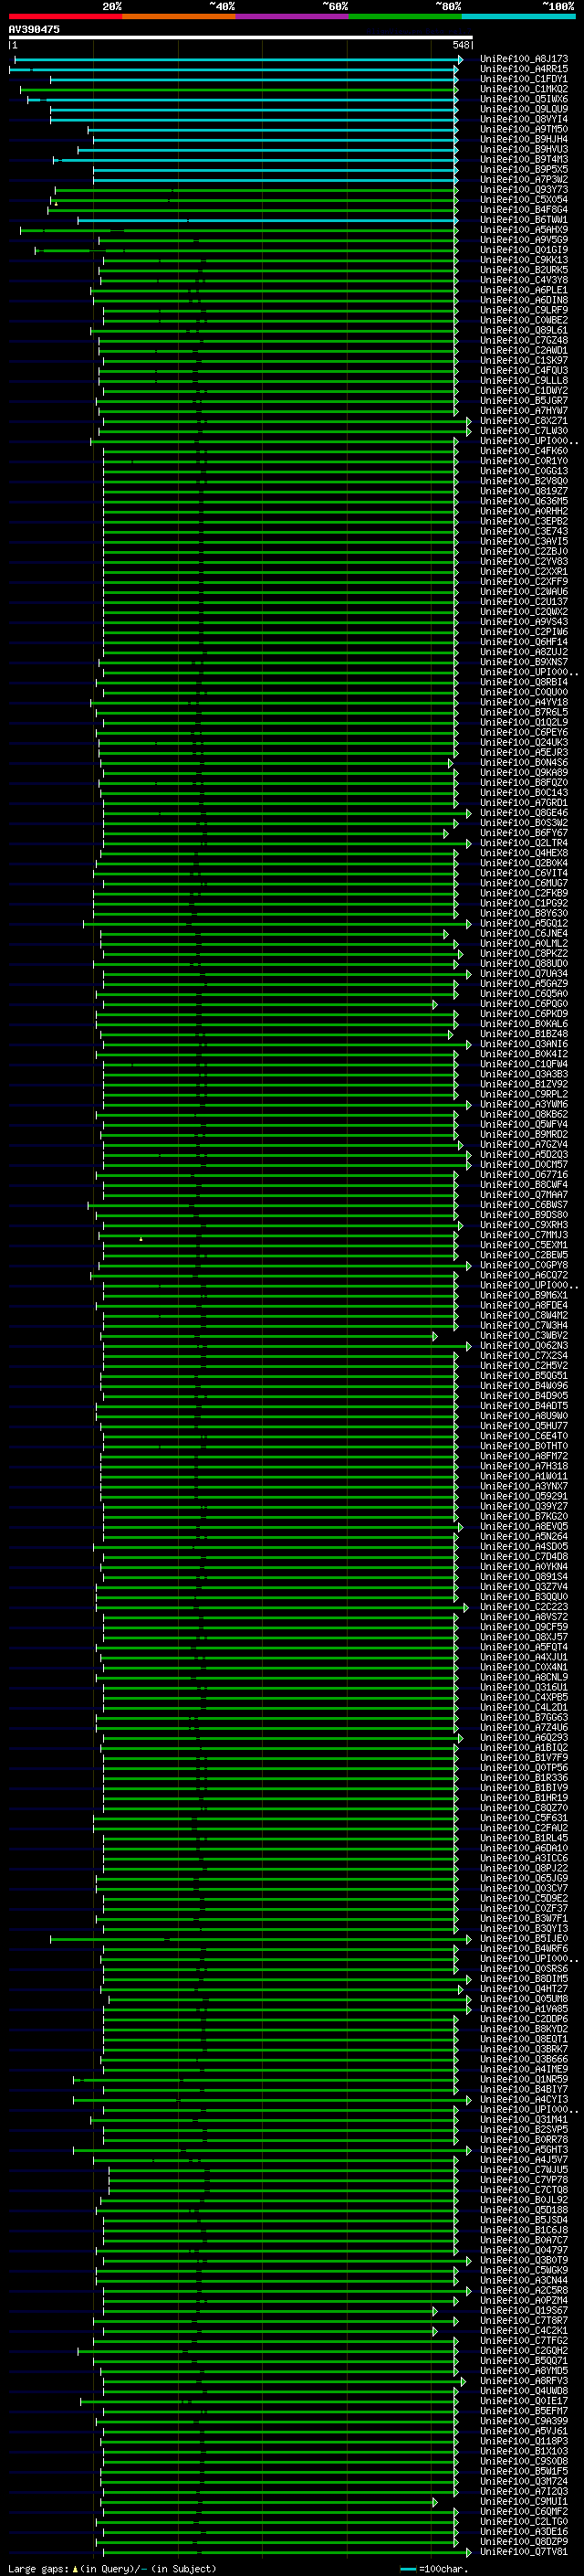Open hit UniRef100_Q5IWX6
Image resolution: width=584 pixels, height=2576 pixels.
click(524, 99)
